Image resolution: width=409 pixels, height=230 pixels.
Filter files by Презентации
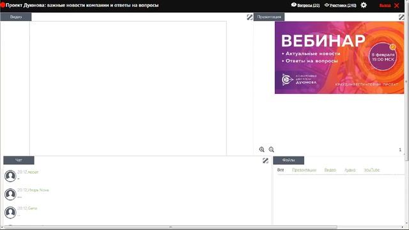pyautogui.click(x=304, y=170)
